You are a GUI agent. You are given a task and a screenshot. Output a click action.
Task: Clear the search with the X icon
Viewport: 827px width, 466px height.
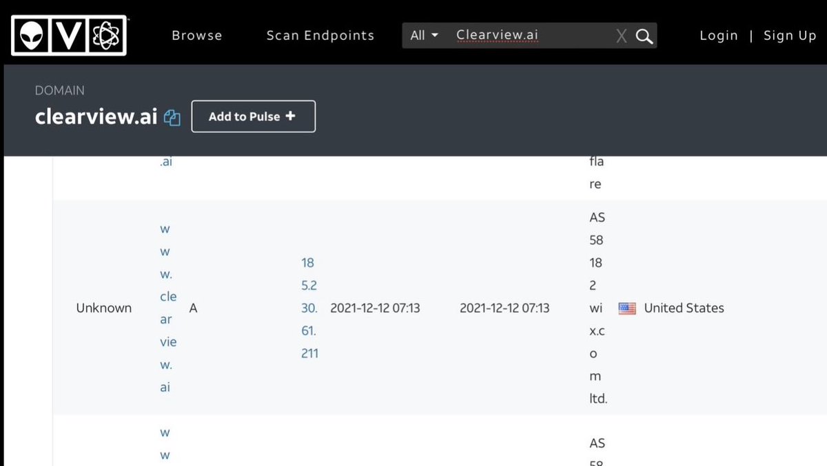[622, 36]
